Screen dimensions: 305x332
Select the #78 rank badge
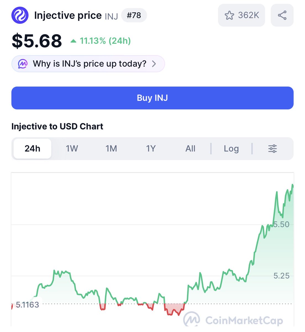tap(134, 15)
